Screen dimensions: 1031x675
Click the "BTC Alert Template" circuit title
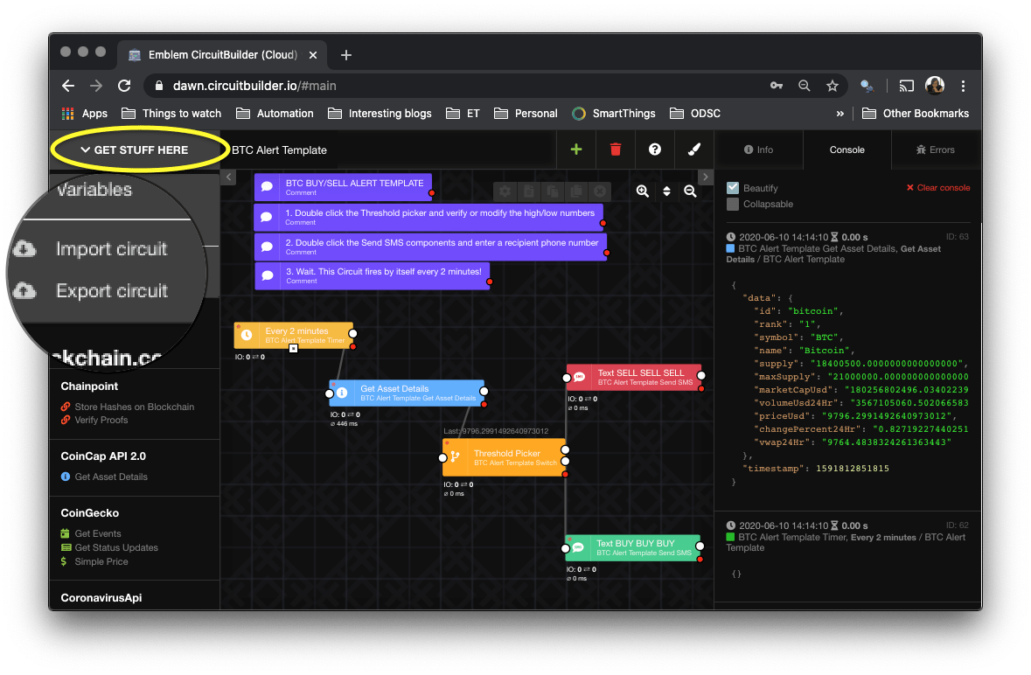pyautogui.click(x=280, y=150)
